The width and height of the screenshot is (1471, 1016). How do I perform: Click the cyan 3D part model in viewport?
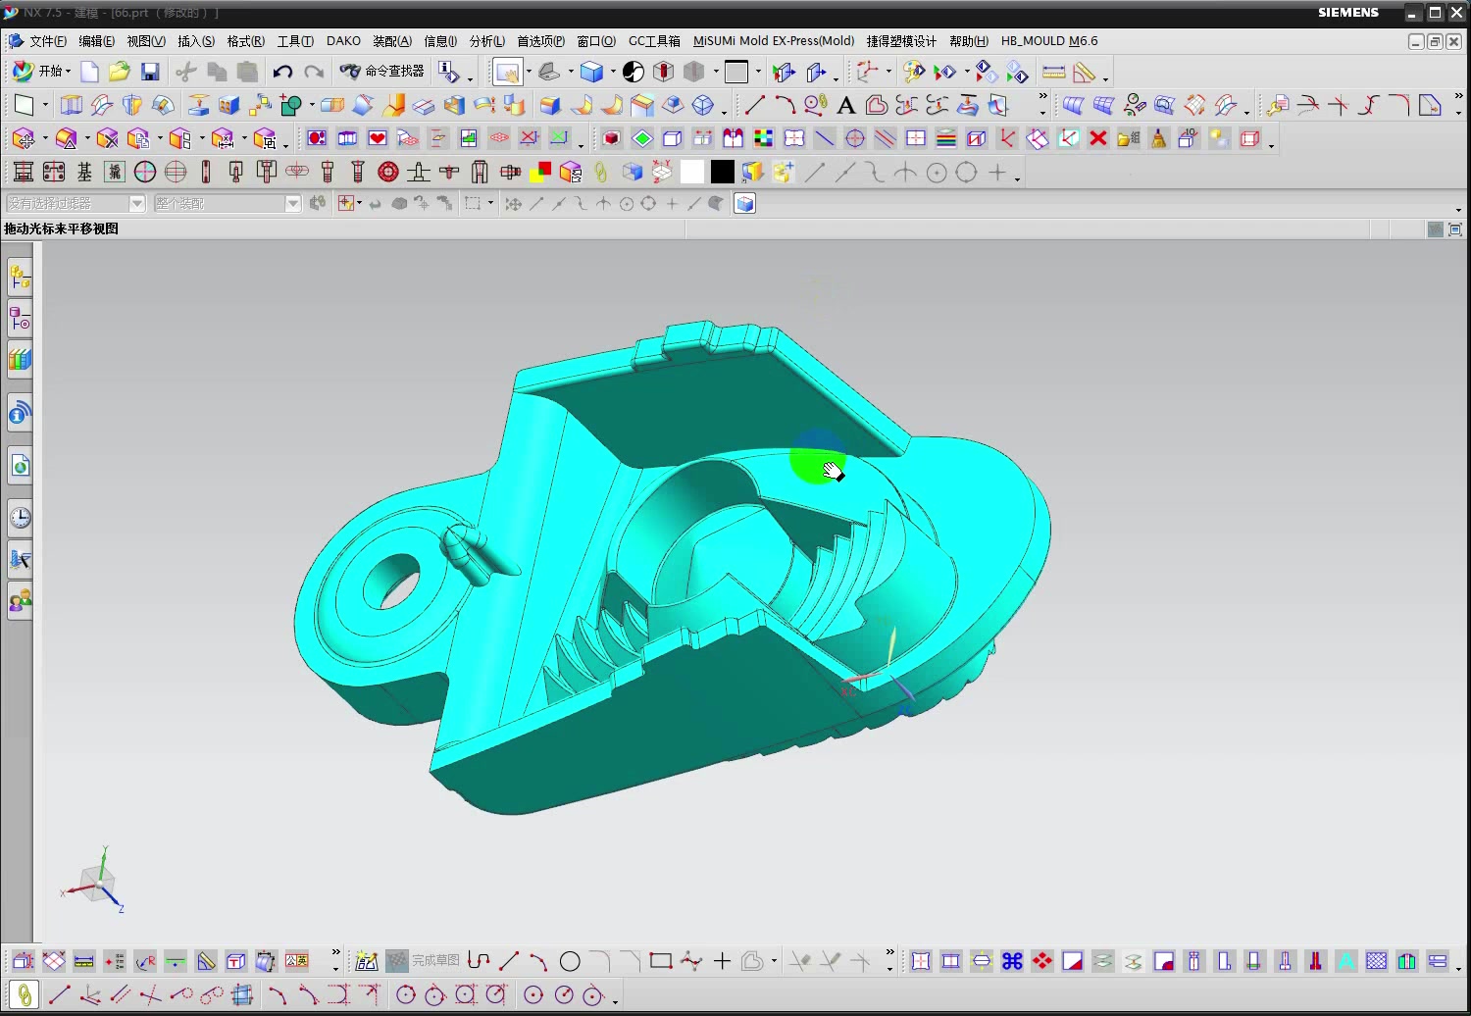coord(673,569)
